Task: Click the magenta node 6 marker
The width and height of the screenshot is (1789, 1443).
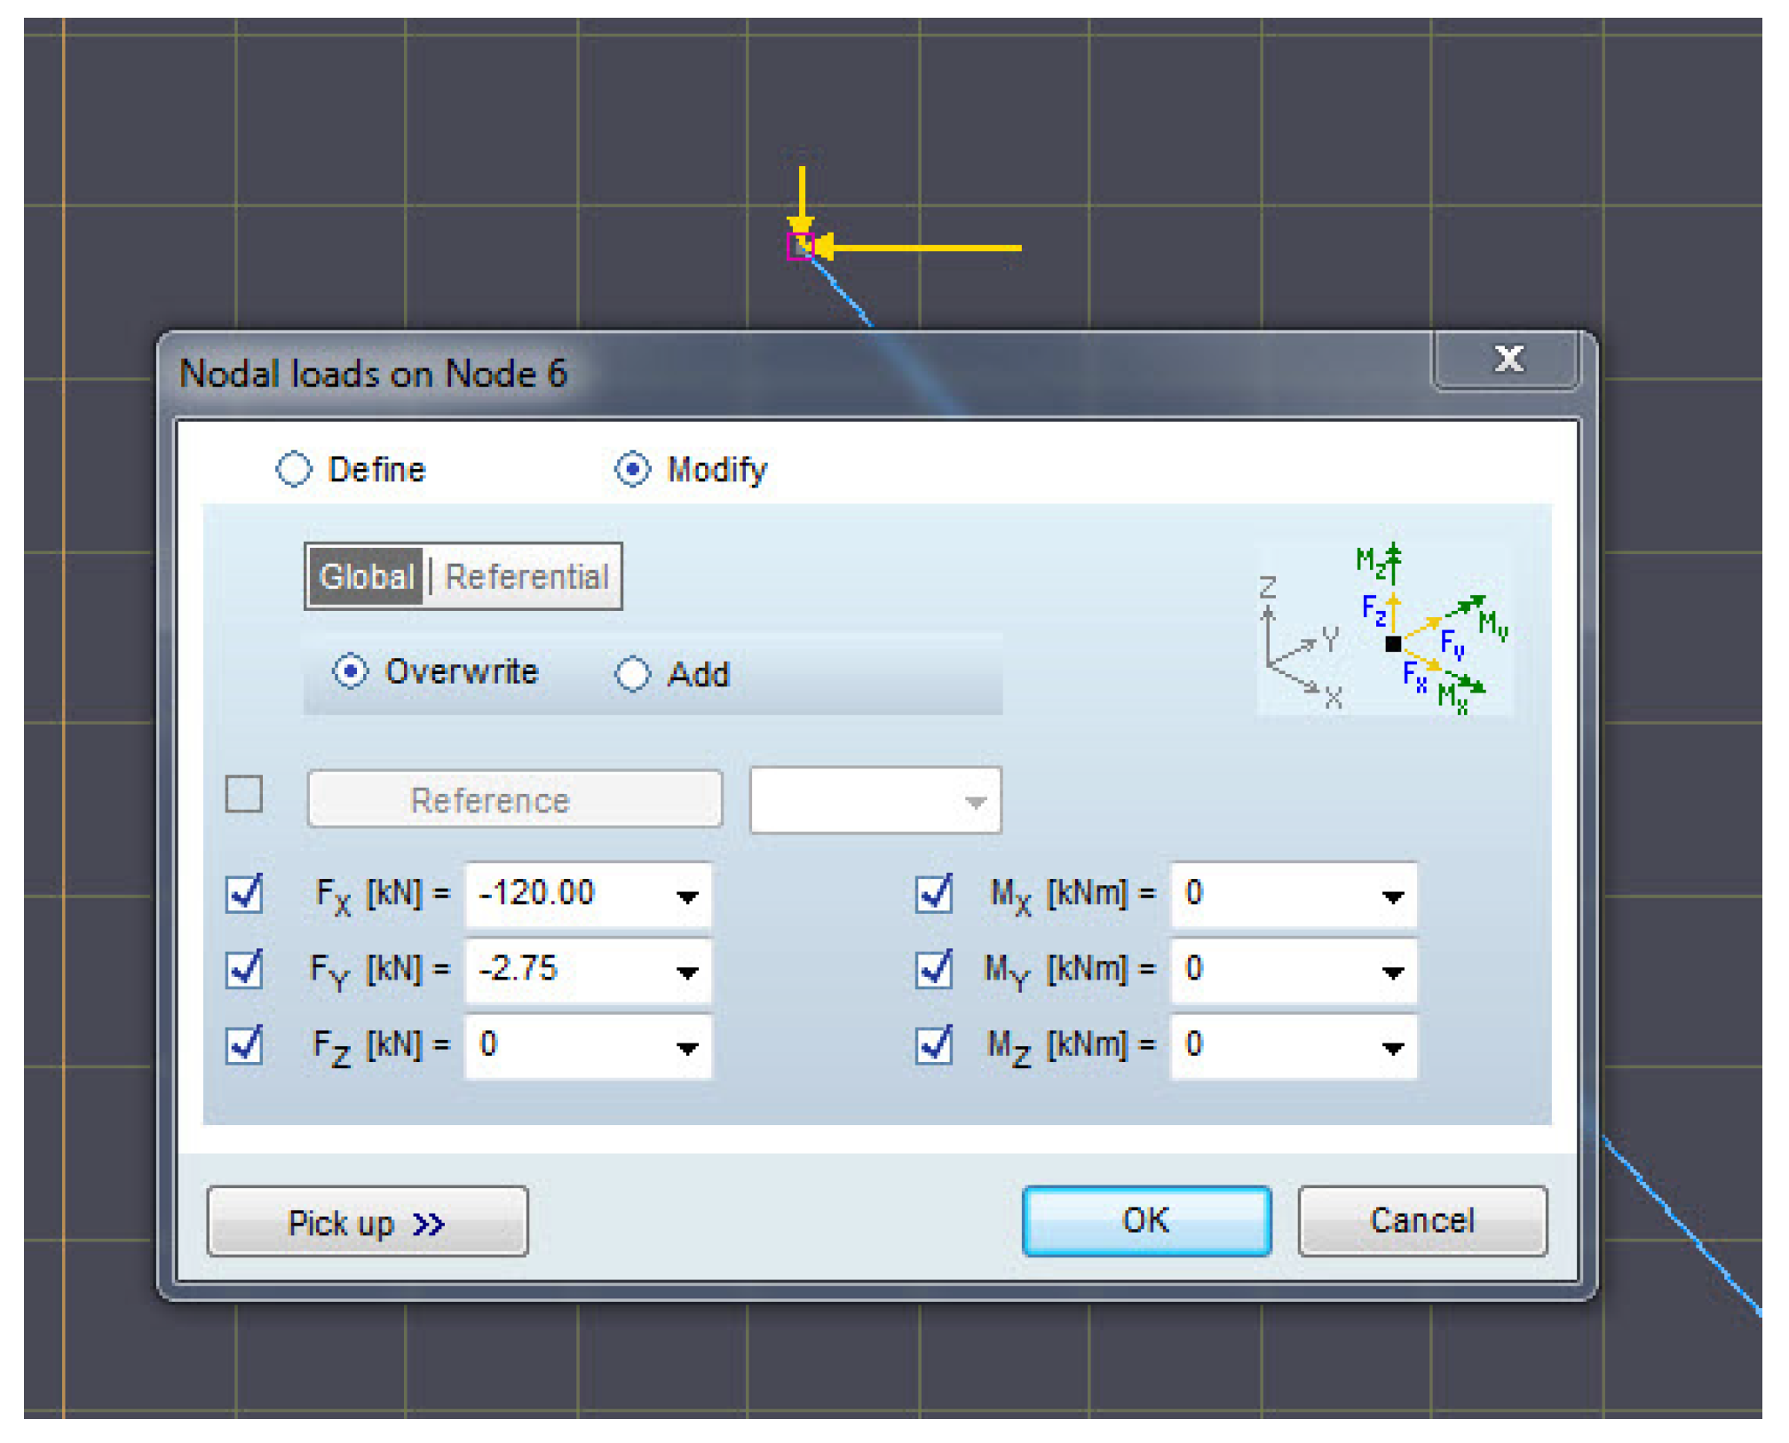Action: 800,246
